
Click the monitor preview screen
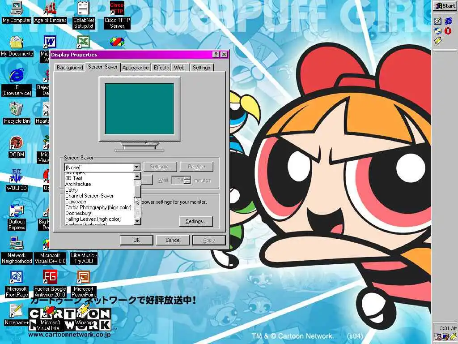coord(140,108)
